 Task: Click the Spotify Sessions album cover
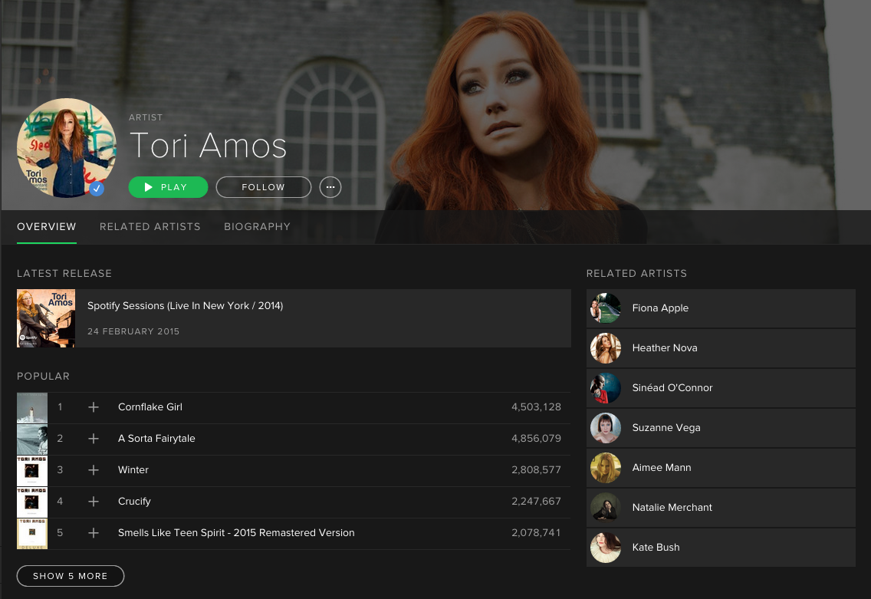click(x=46, y=318)
